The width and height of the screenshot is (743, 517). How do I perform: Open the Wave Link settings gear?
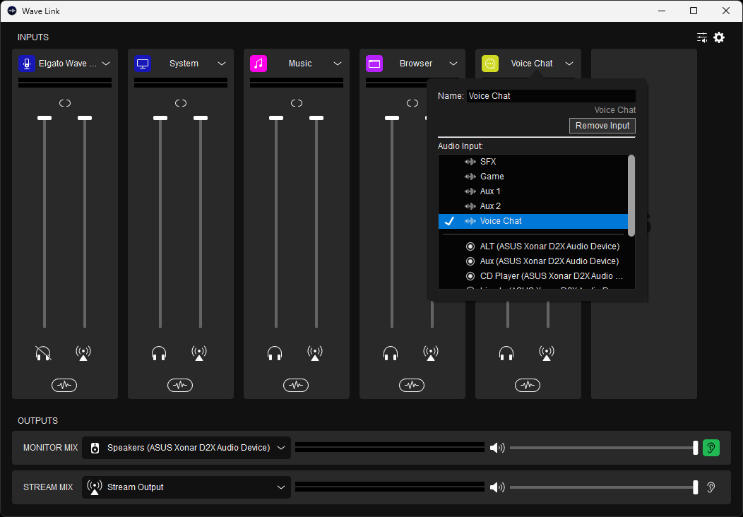tap(719, 37)
